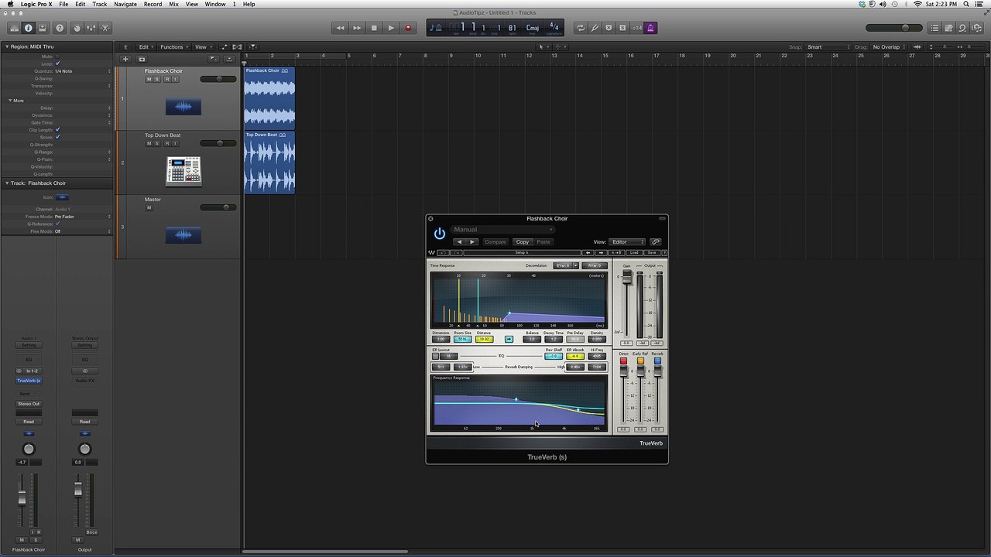Viewport: 991px width, 557px height.
Task: Click the Copy button in plugin header
Action: tap(523, 242)
